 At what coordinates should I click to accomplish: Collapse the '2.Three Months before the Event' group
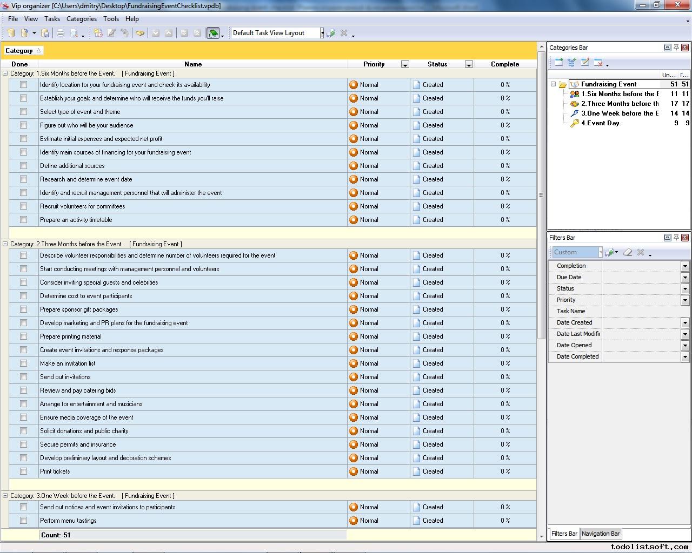coord(5,244)
